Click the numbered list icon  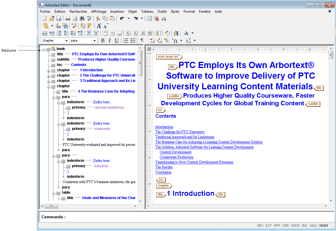pos(126,41)
